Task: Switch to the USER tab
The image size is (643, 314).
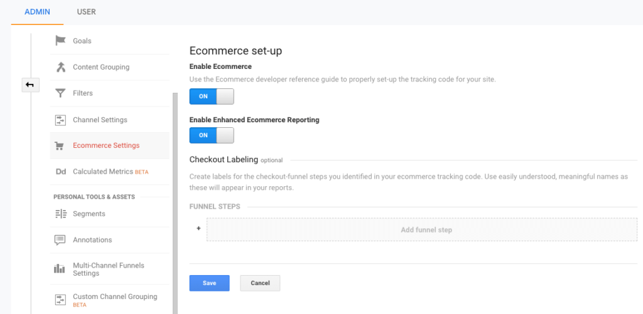Action: click(86, 12)
